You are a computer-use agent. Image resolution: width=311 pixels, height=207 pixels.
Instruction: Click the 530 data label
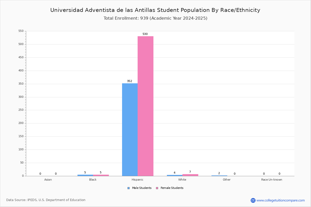click(145, 34)
